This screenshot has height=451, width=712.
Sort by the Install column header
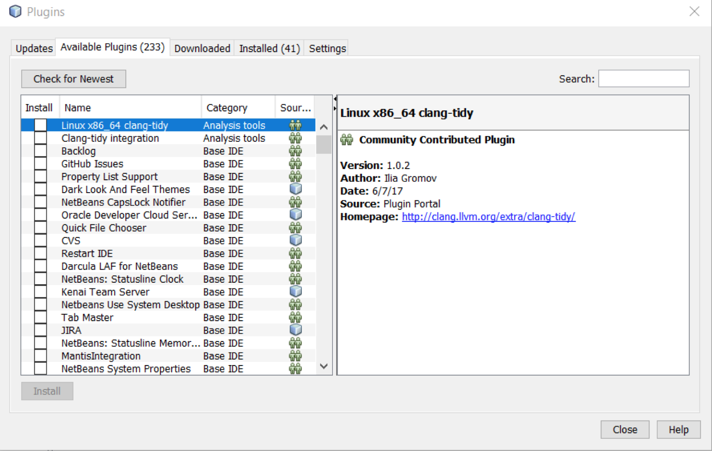point(40,108)
